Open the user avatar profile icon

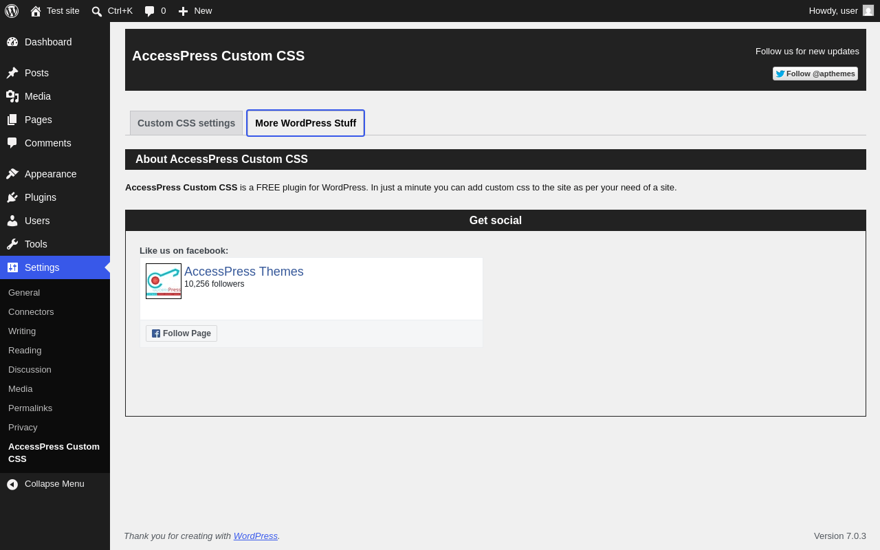(x=868, y=10)
